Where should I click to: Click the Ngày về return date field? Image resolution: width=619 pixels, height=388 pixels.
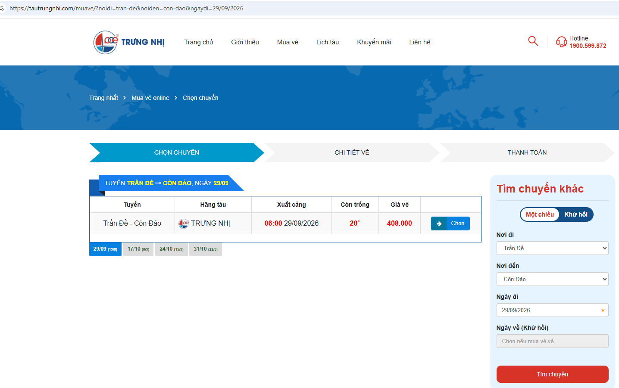click(552, 341)
